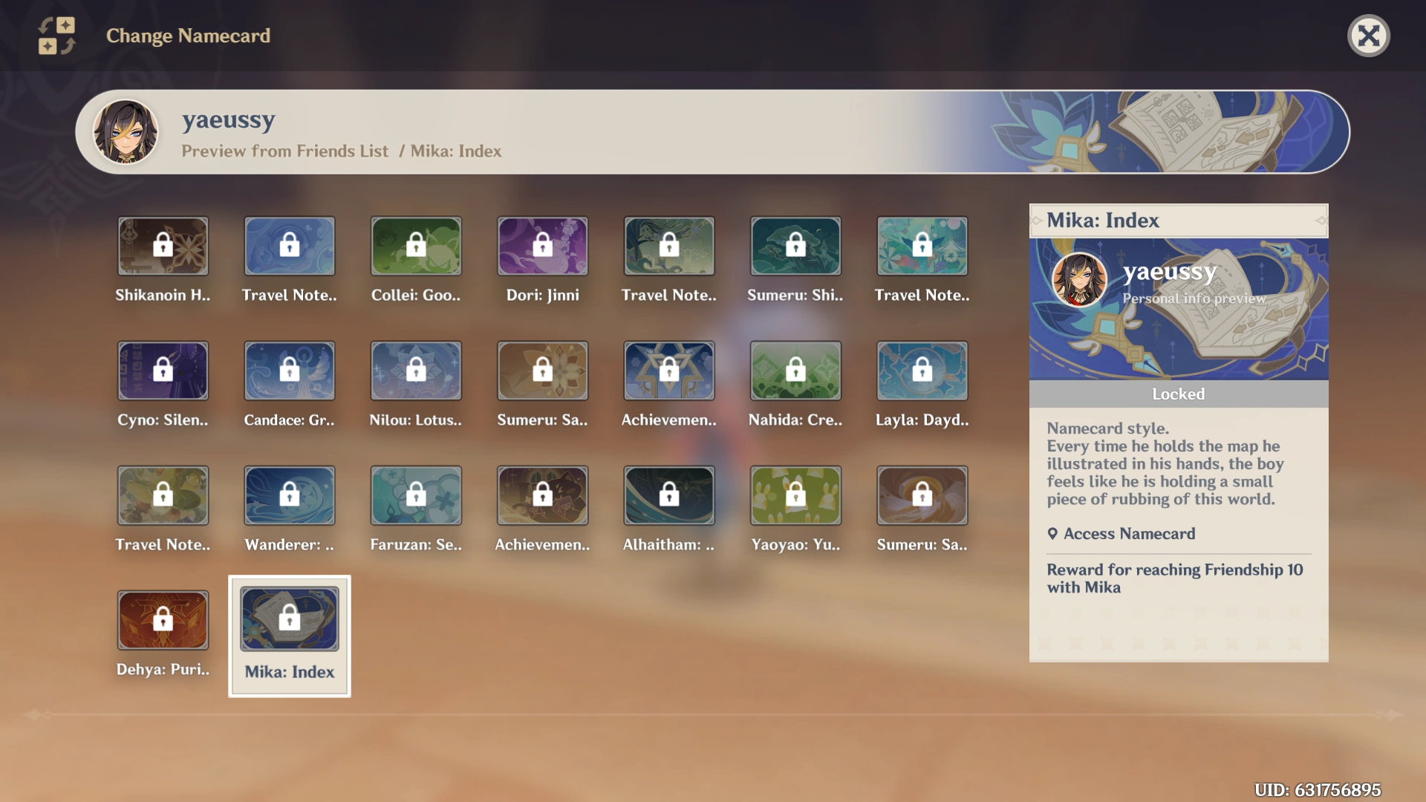Click the highlighted Mika: Index namecard
This screenshot has width=1426, height=802.
point(289,620)
